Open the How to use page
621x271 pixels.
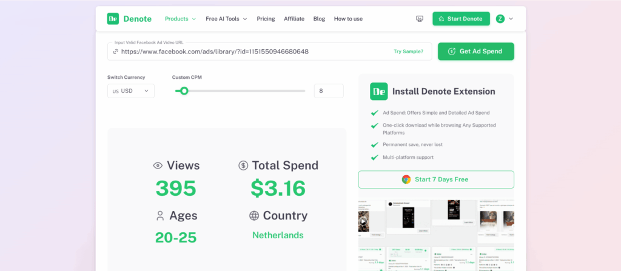[348, 19]
